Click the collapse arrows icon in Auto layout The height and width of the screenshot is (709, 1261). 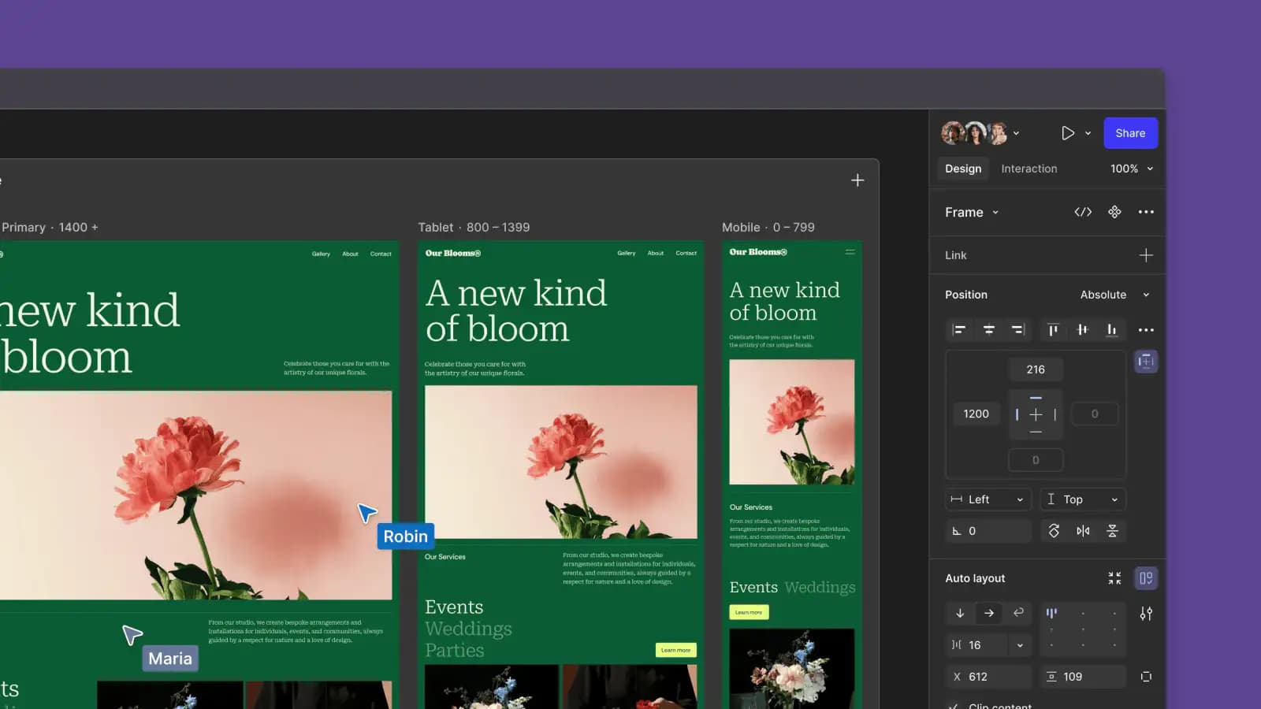click(x=1114, y=578)
